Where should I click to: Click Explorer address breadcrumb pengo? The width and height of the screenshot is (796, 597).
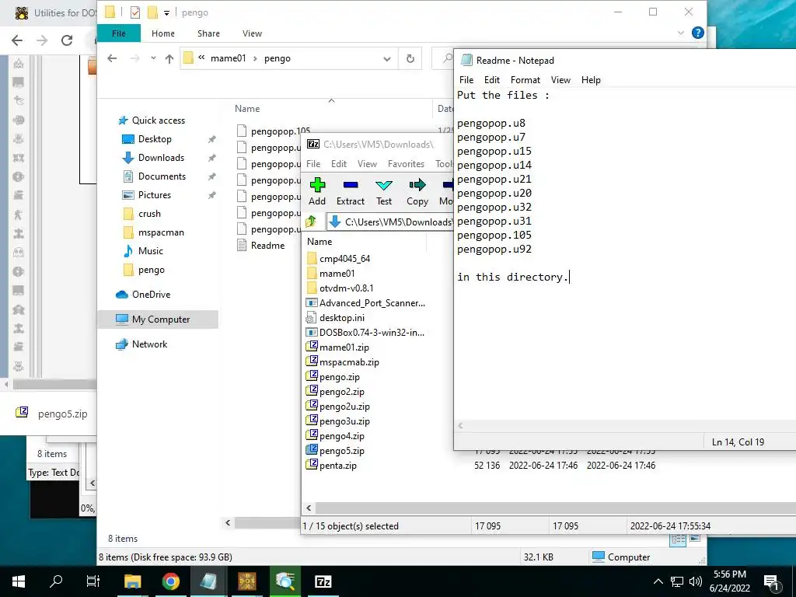pyautogui.click(x=278, y=58)
